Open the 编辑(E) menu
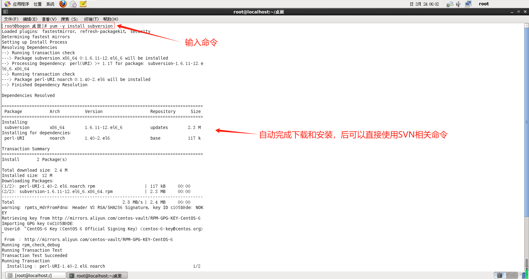Screen dimensions: 529x279 click(30, 19)
